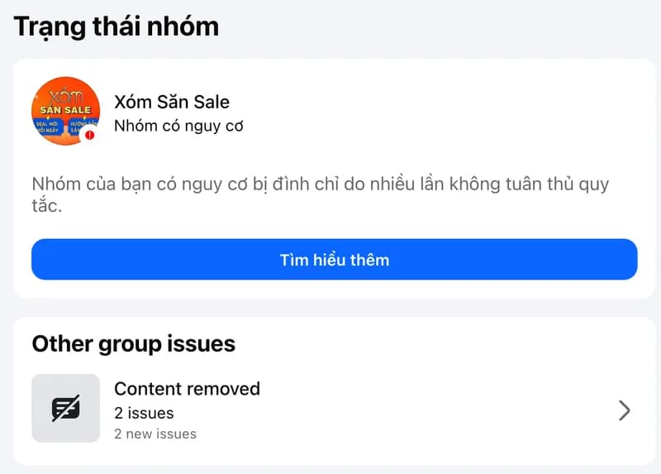Click the 2 issues count text
Image resolution: width=661 pixels, height=474 pixels.
coord(144,413)
